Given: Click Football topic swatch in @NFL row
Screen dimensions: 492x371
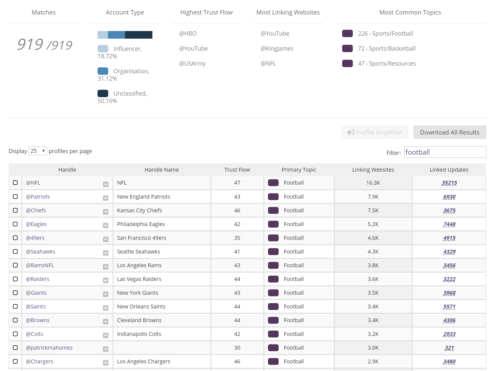Looking at the screenshot, I should pyautogui.click(x=273, y=183).
